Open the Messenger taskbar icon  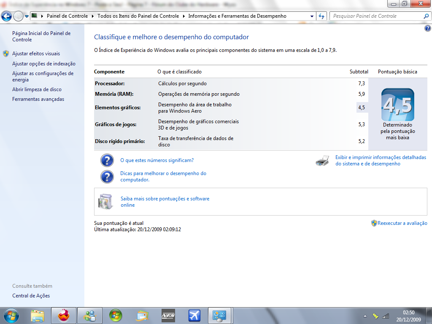click(90, 316)
